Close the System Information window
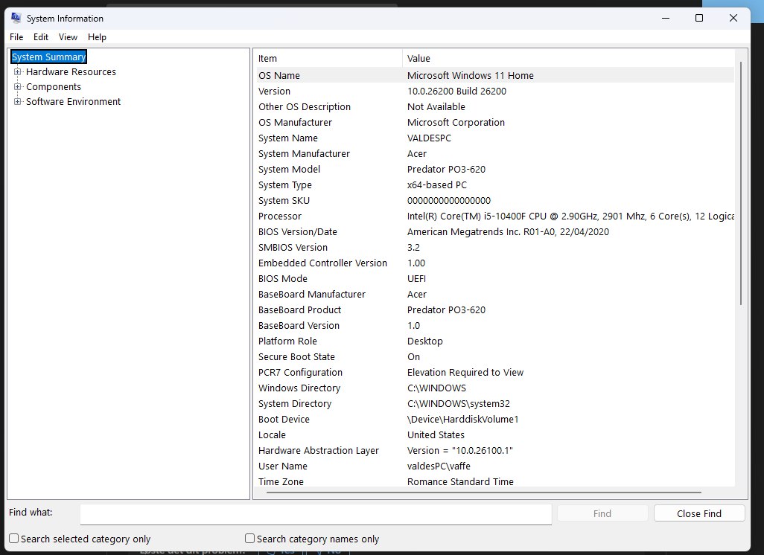764x555 pixels. tap(733, 18)
